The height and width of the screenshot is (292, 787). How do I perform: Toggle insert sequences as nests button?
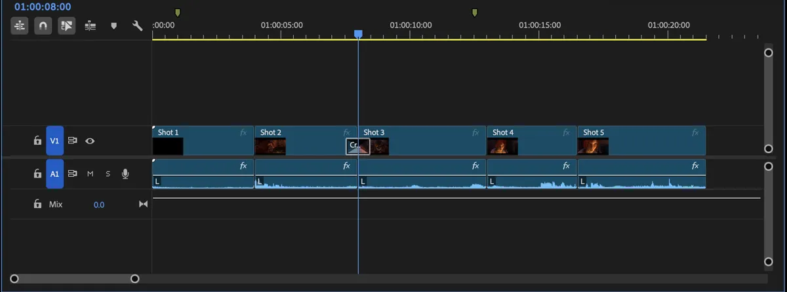tap(20, 26)
